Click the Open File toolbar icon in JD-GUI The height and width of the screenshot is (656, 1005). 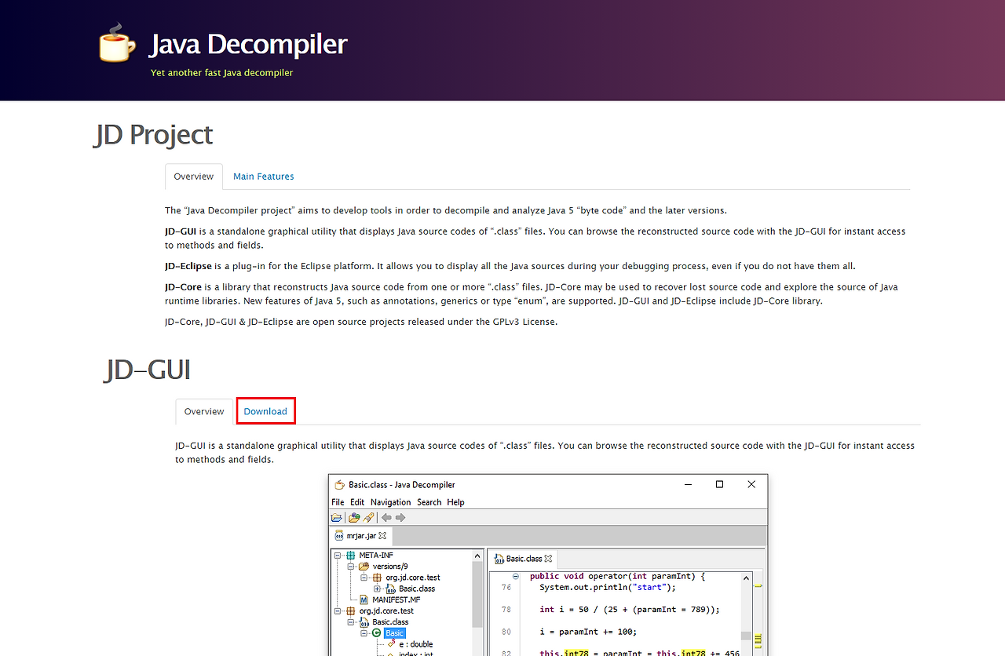337,518
